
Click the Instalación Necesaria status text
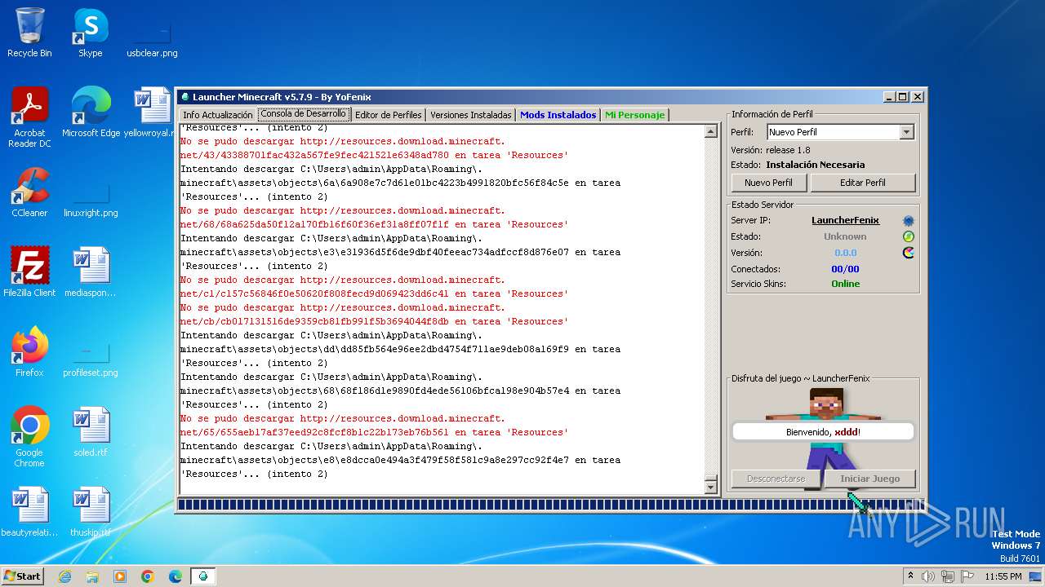tap(815, 165)
